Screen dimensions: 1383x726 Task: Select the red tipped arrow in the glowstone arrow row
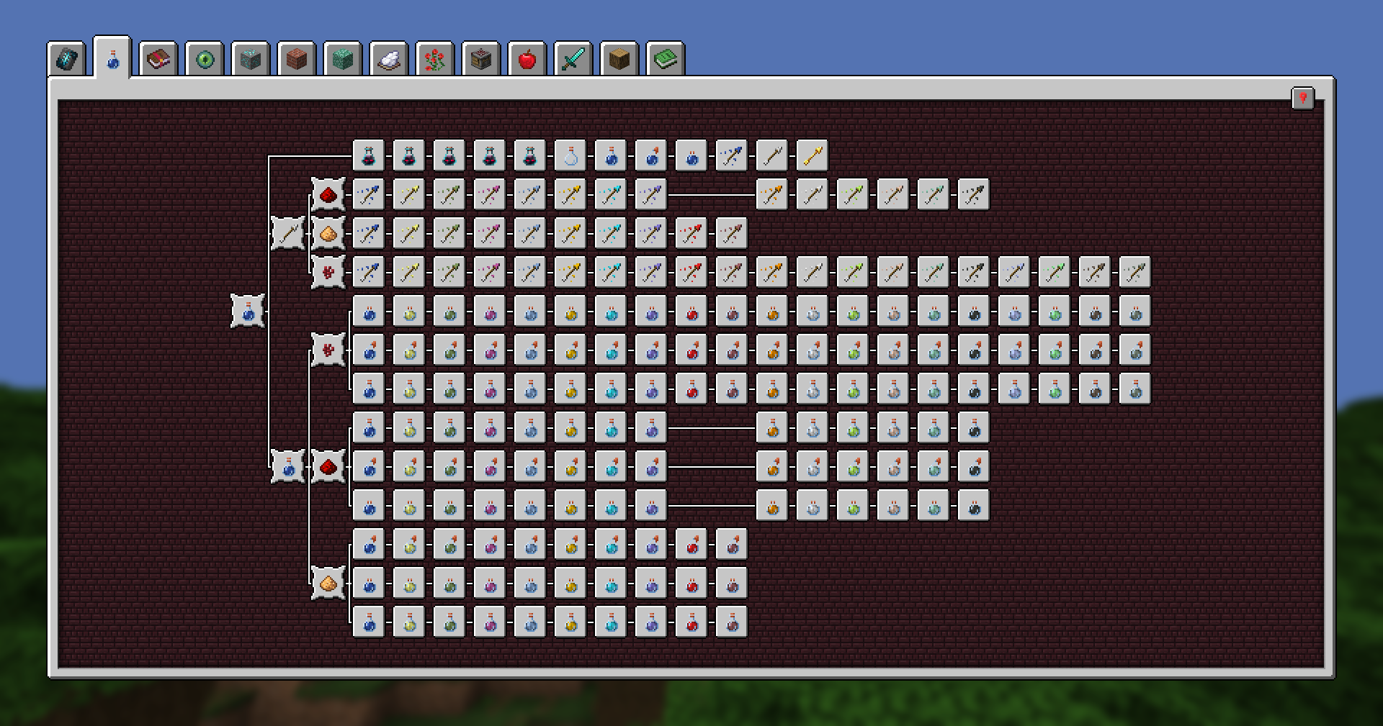tap(691, 234)
